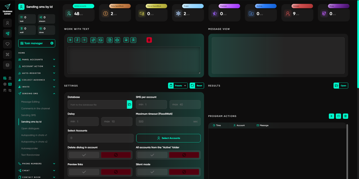
Task: Insert a link with the chain icon
Action: tap(93, 40)
